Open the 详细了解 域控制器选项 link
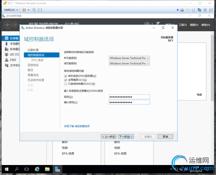Viewport: 216px width, 175px height. (77, 126)
